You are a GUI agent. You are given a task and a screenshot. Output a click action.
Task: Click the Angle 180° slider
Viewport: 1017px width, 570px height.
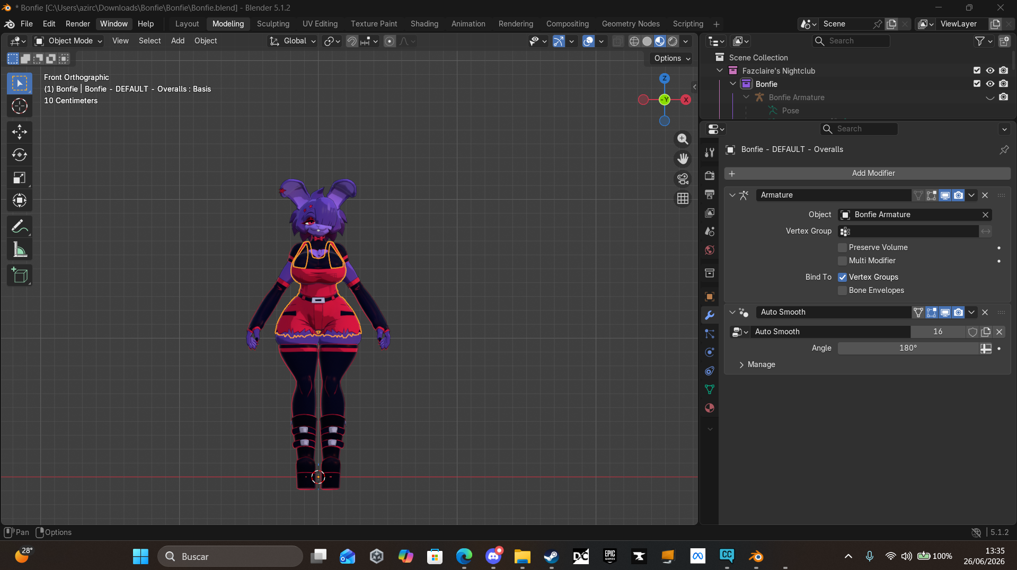[908, 349]
